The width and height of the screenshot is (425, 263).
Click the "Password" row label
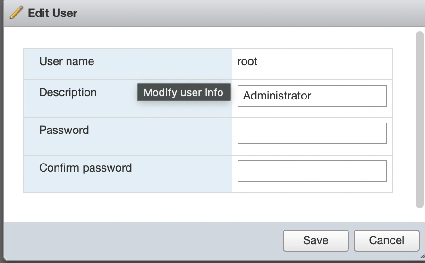pyautogui.click(x=64, y=130)
